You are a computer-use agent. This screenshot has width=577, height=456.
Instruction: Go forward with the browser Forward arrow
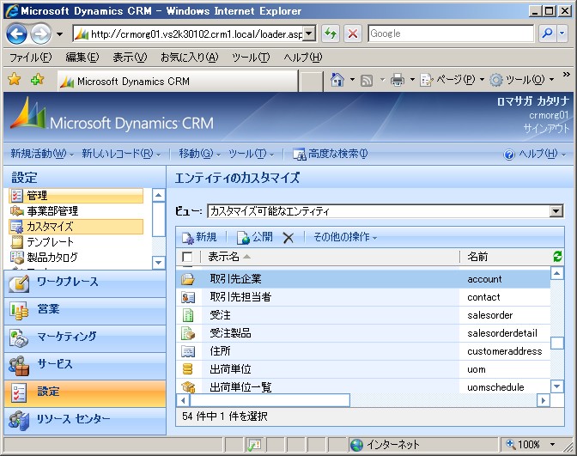[x=40, y=34]
